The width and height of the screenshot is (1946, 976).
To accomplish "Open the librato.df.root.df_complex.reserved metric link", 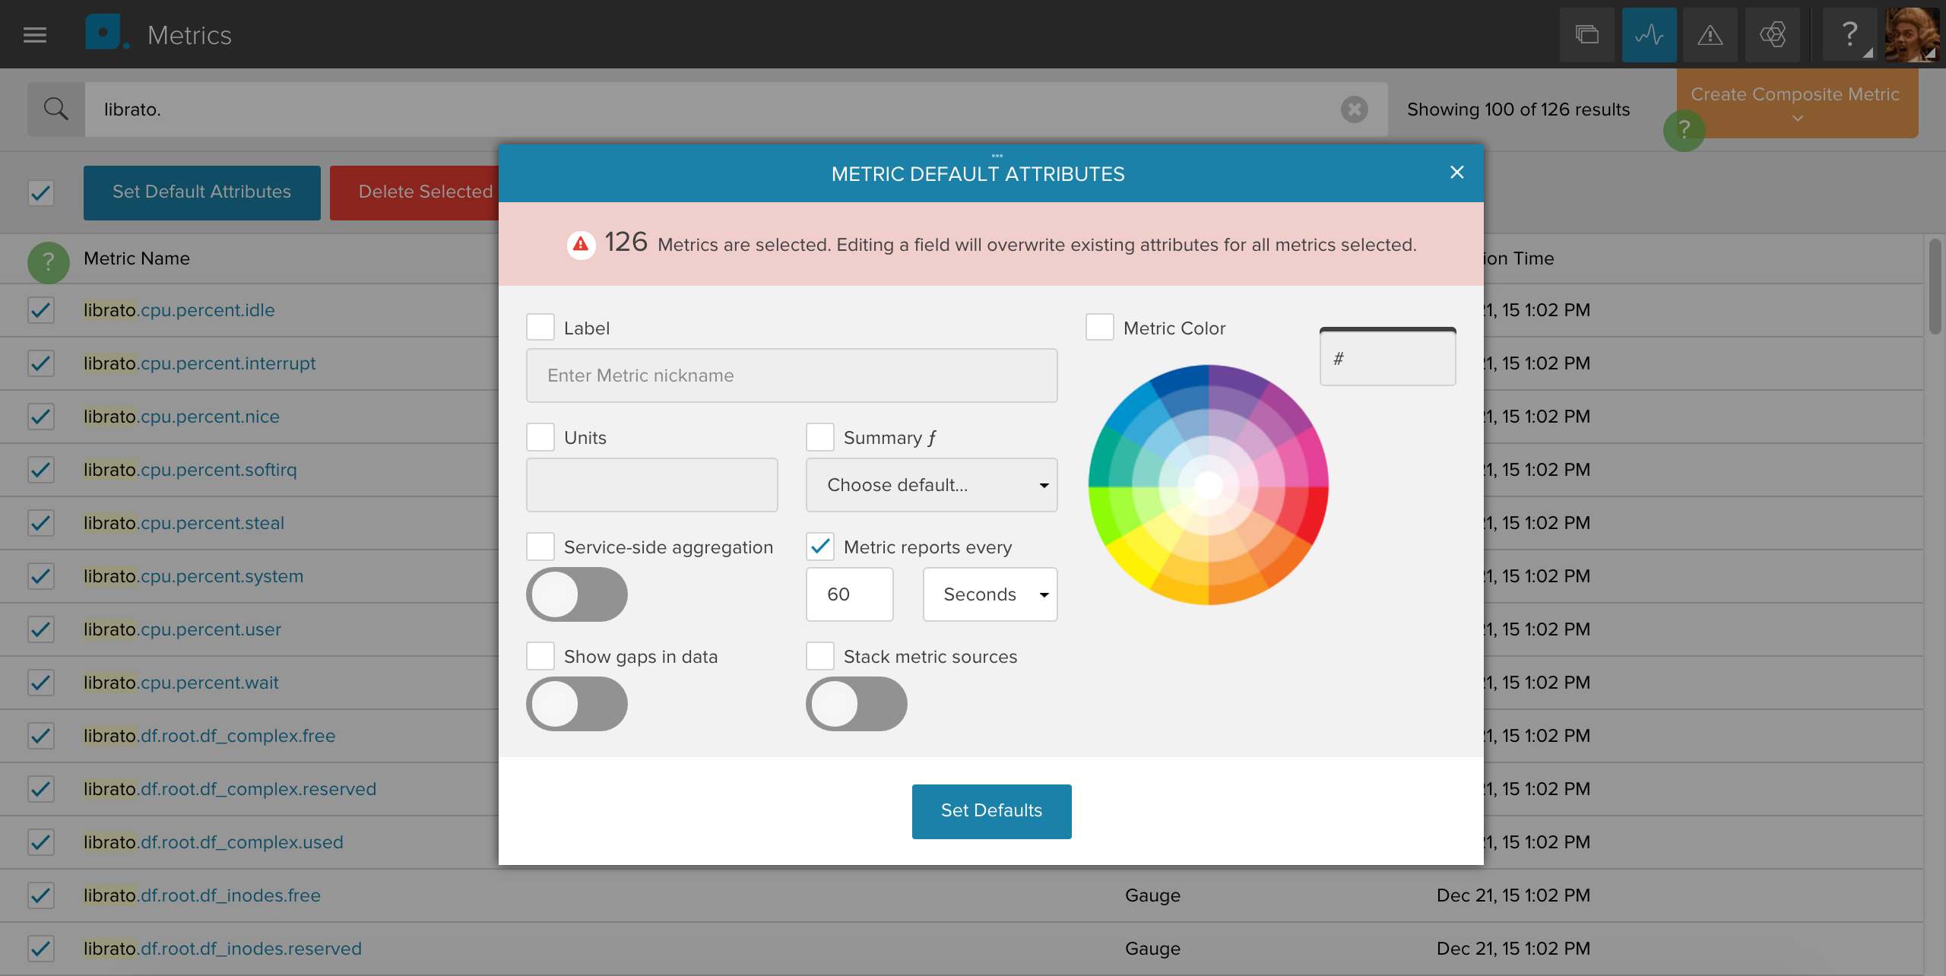I will [230, 789].
